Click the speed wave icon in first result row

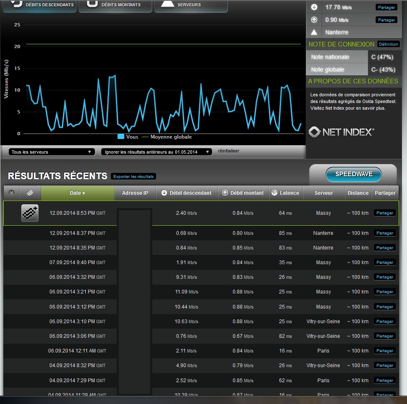(x=30, y=213)
